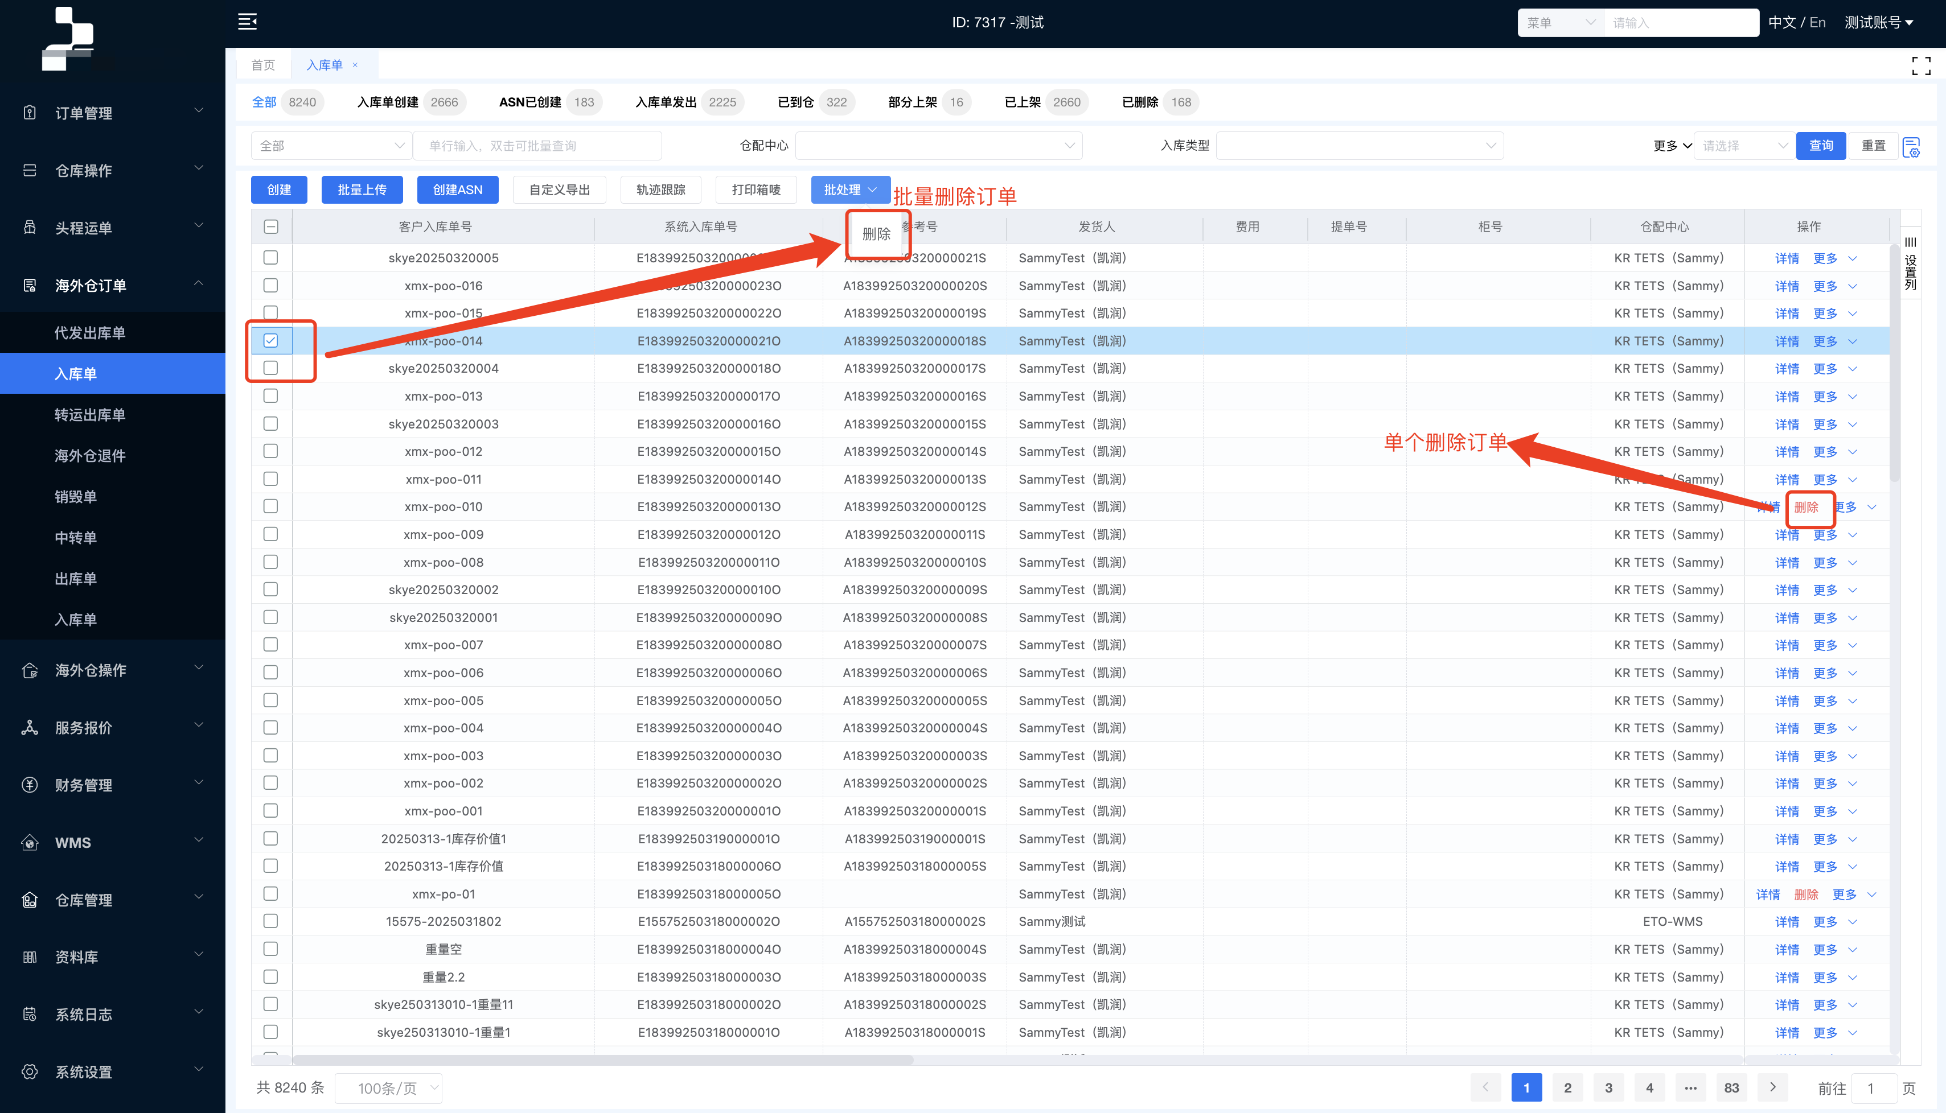Jump to more pages ellipsis
Screen dimensions: 1946x1113
[x=1690, y=1087]
